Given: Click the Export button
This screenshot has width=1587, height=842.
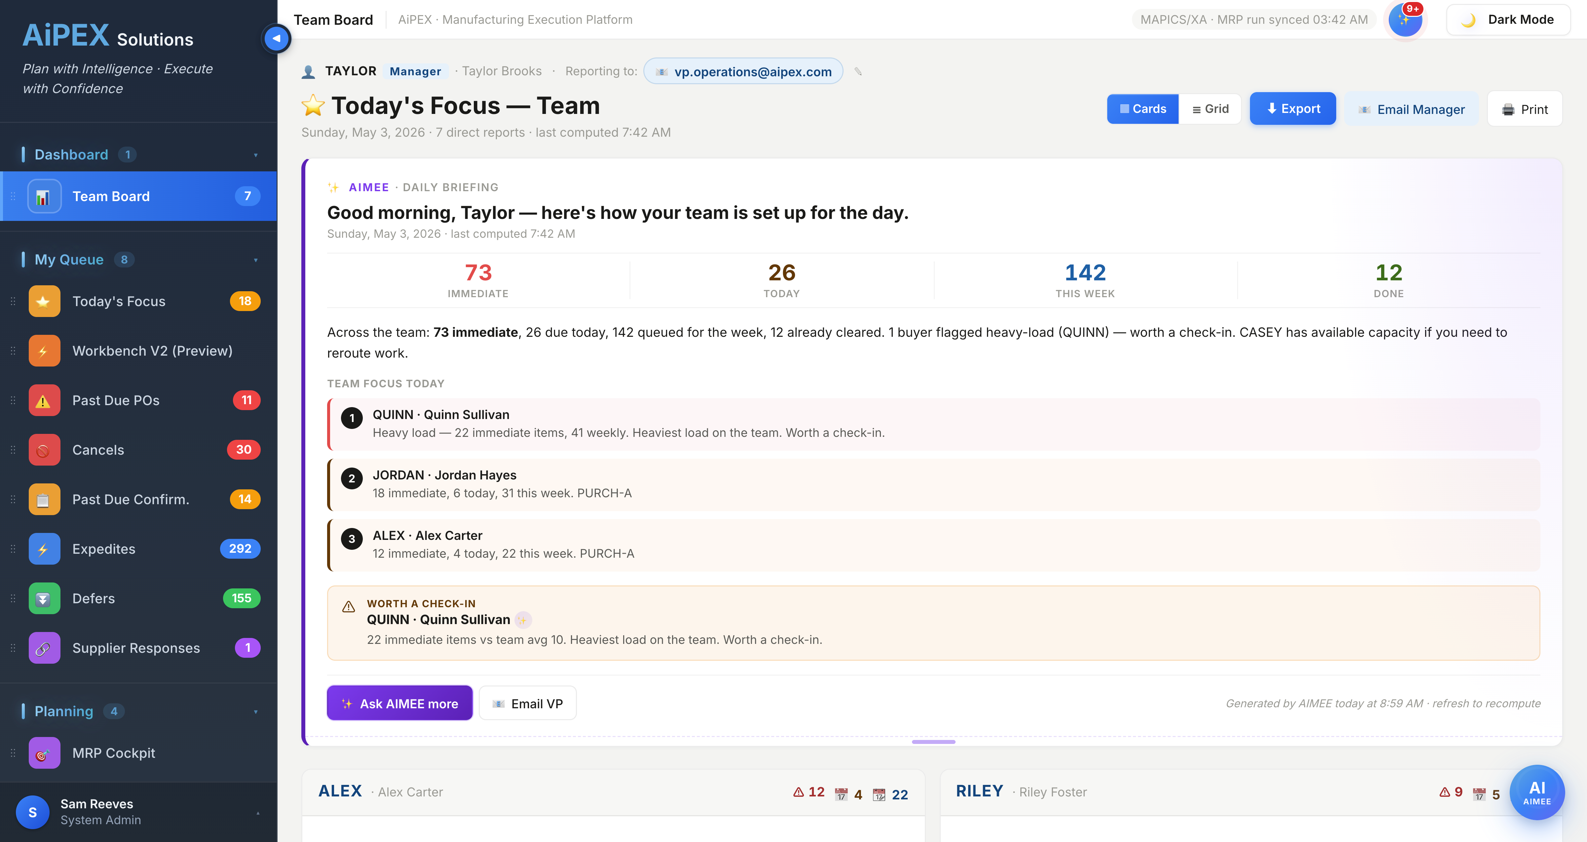Looking at the screenshot, I should pyautogui.click(x=1293, y=109).
